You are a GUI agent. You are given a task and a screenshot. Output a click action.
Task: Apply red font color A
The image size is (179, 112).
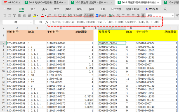pos(43,15)
